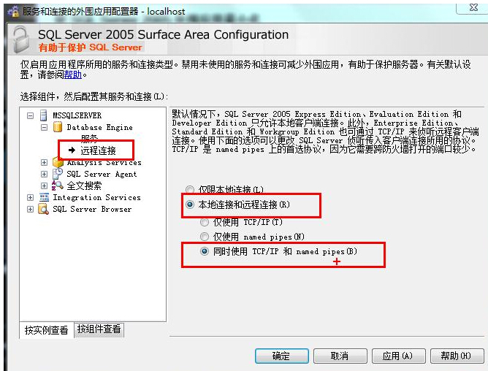Image resolution: width=488 pixels, height=371 pixels.
Task: Expand the SQL Server Agent node
Action: point(44,174)
